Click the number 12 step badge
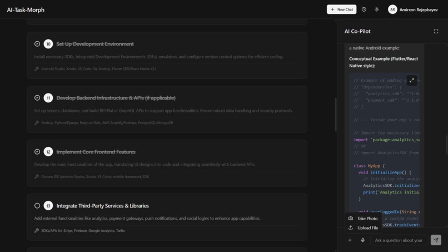 tap(48, 152)
